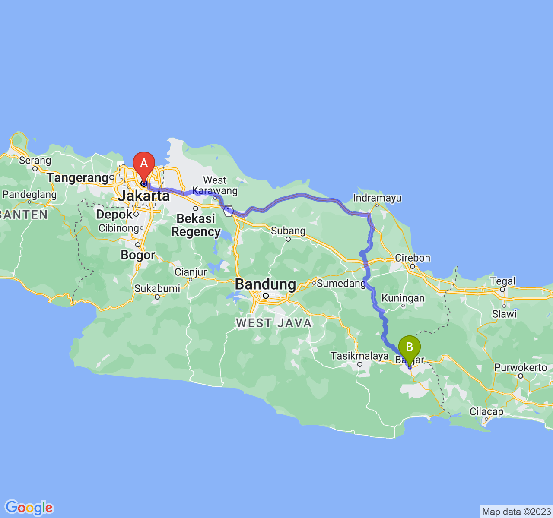Viewport: 553px width, 518px height.
Task: Click the Tasikmalaya label
Action: [x=359, y=356]
